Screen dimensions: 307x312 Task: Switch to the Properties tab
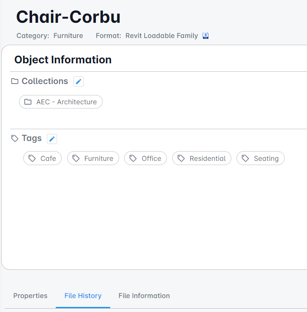point(30,296)
